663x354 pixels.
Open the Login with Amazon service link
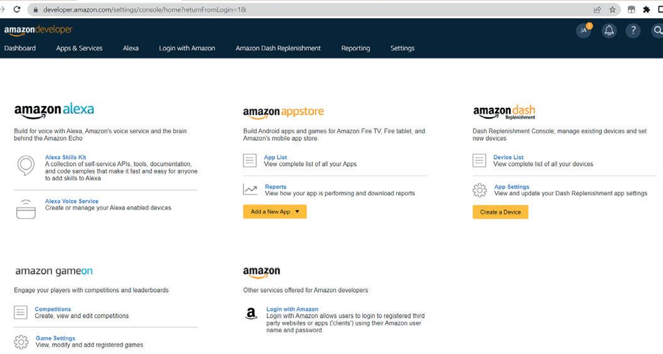click(x=292, y=309)
